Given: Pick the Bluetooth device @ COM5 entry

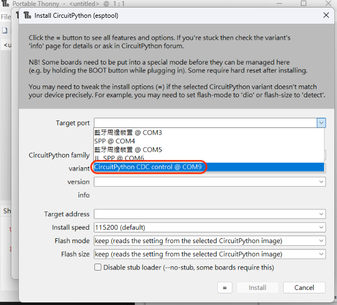Looking at the screenshot, I should tap(209, 150).
